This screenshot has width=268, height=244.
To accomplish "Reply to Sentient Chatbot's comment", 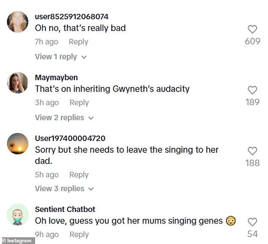I will pos(79,235).
